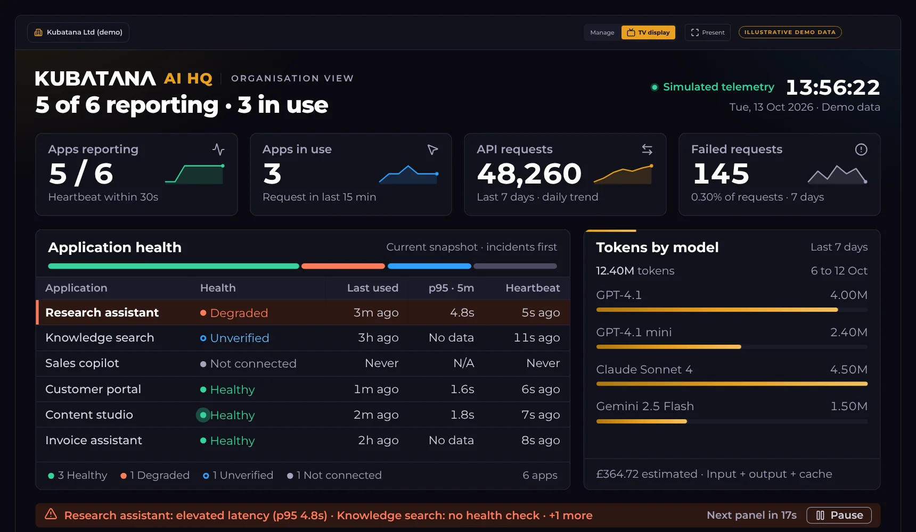Open Present mode
Screen dimensions: 916x532
click(708, 32)
